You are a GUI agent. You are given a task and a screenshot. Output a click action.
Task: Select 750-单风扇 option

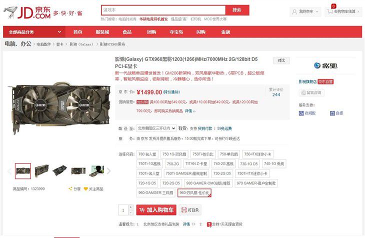pos(229,154)
